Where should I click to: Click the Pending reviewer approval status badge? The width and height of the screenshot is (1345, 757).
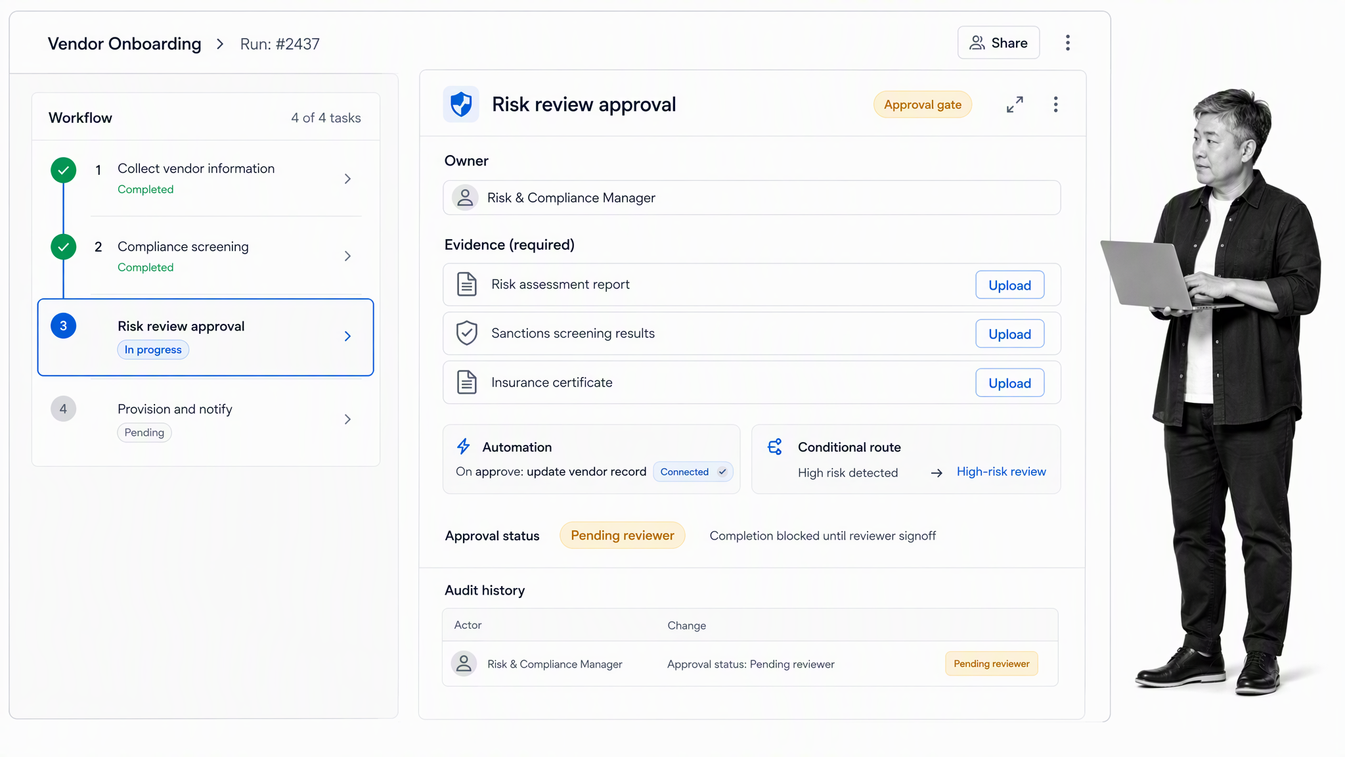point(622,536)
